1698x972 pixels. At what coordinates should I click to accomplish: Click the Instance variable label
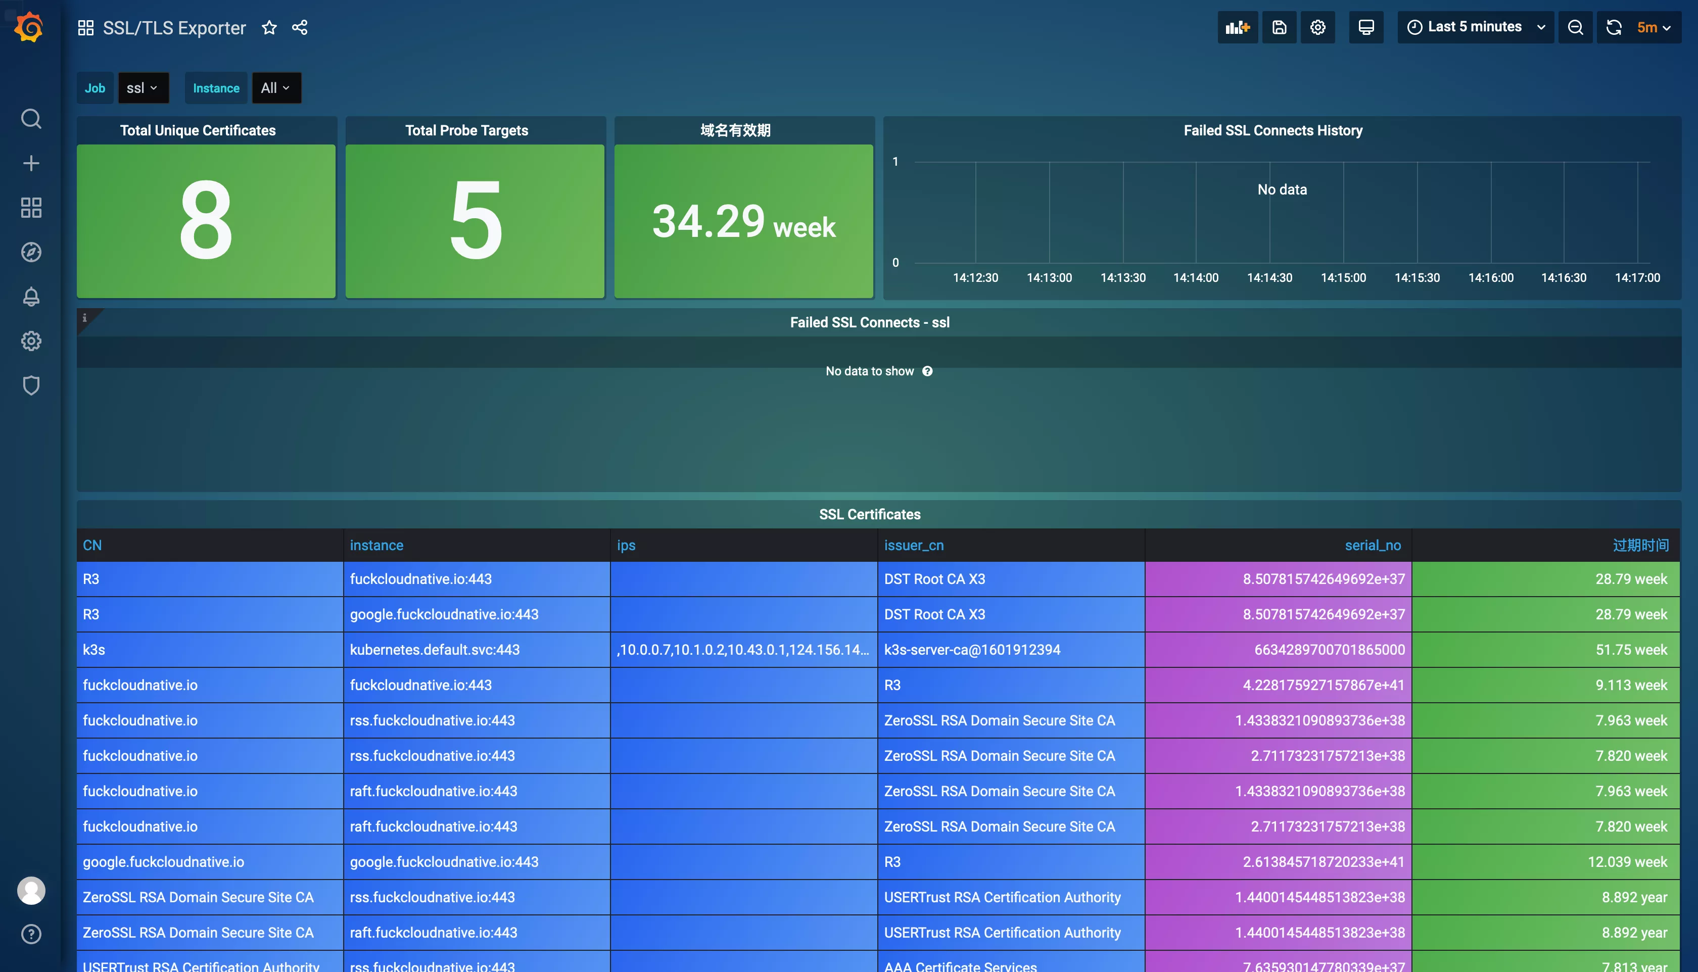(x=216, y=88)
